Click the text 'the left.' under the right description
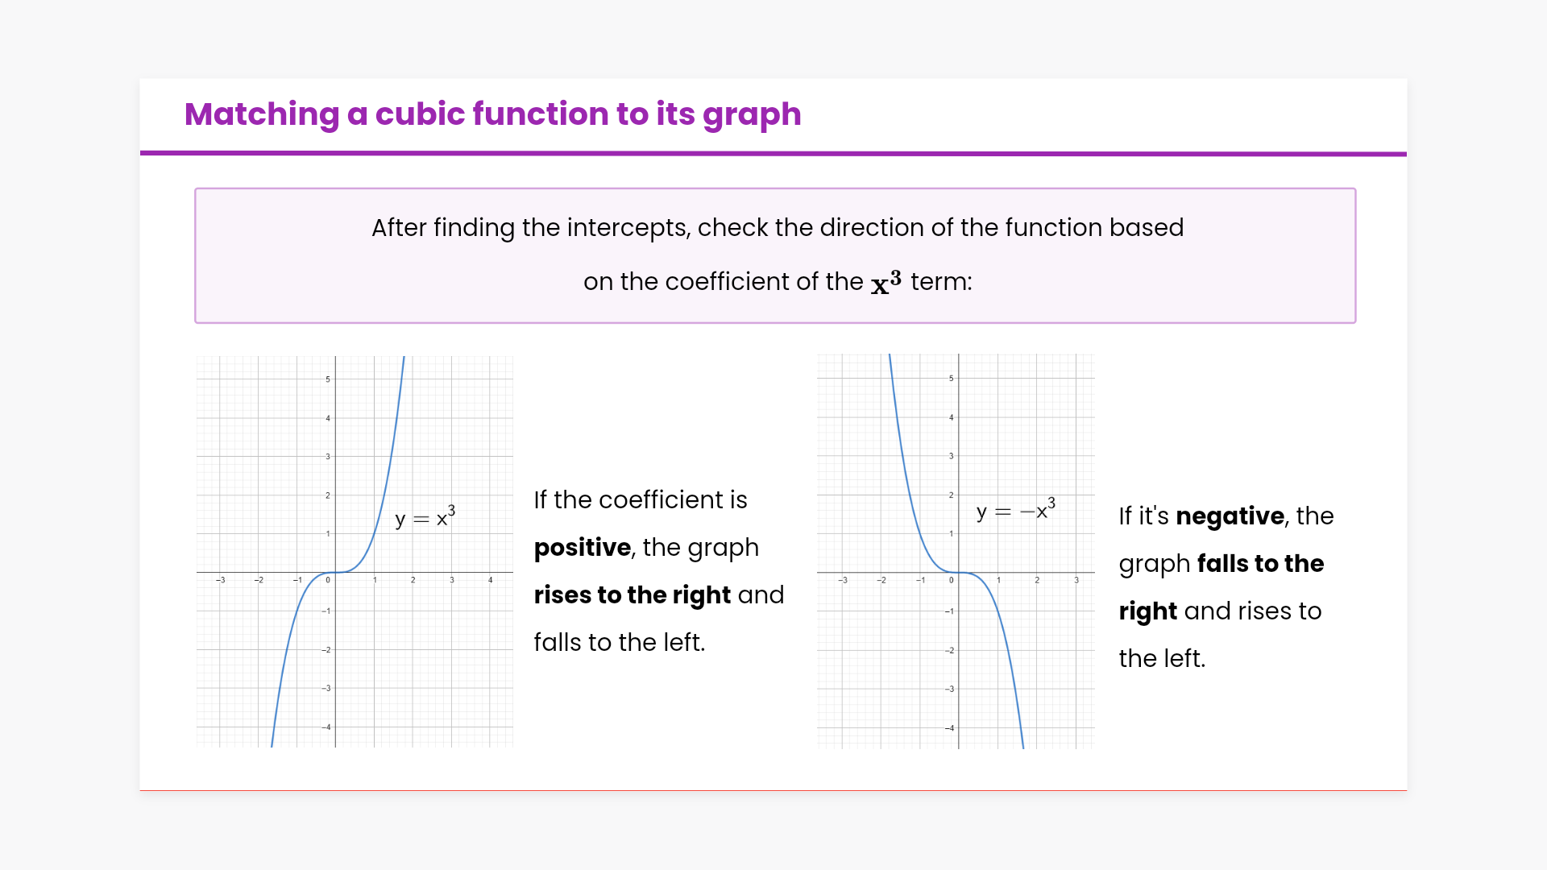1547x870 pixels. tap(1162, 659)
